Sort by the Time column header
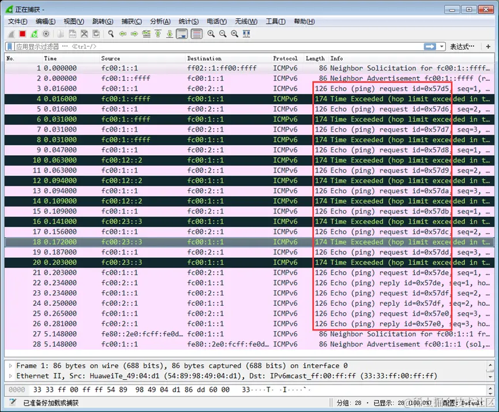 pyautogui.click(x=70, y=58)
